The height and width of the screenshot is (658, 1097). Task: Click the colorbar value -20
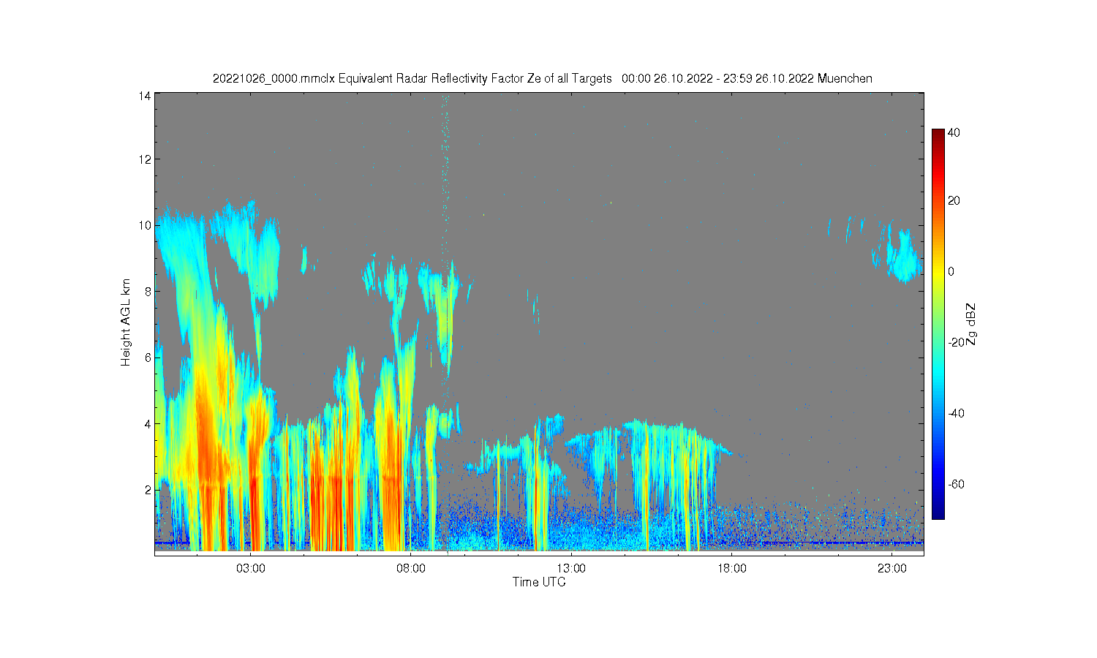[x=956, y=342]
